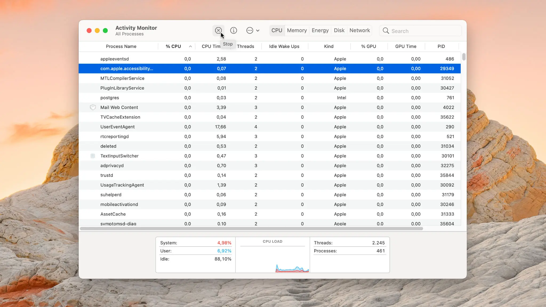Select the com.apple.accessibility… process row
546x307 pixels.
(x=270, y=68)
